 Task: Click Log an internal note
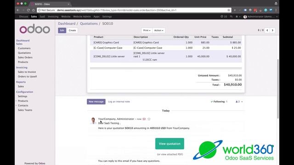coord(119,102)
